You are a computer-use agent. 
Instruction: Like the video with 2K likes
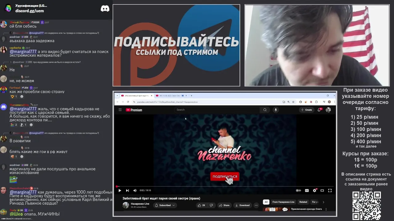[x=201, y=205]
